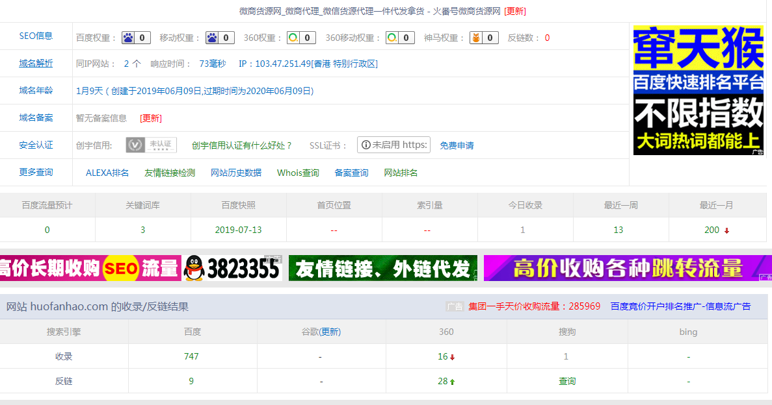
Task: Click the red down arrow beside 200
Action: click(x=726, y=230)
